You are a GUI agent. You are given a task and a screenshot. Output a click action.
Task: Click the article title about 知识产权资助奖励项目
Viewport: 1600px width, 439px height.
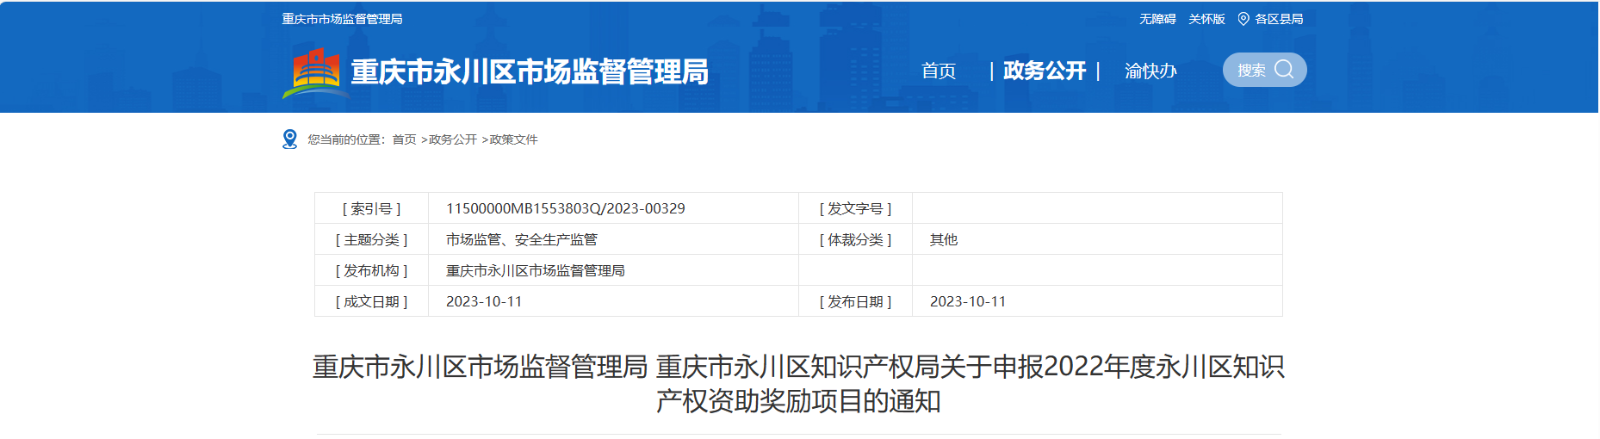click(x=798, y=383)
